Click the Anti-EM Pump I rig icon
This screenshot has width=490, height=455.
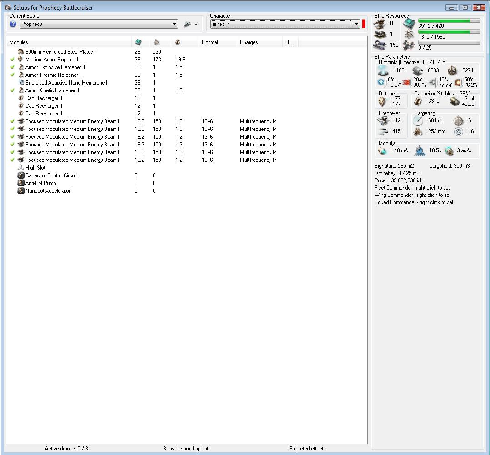click(21, 183)
